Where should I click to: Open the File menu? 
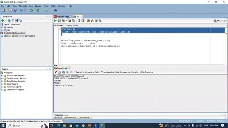(x=2, y=6)
